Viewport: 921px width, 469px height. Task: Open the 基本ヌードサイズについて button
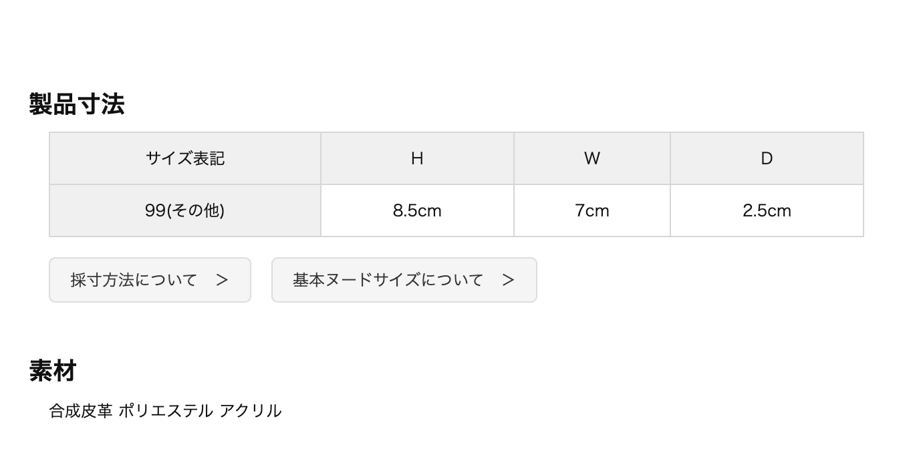pos(404,280)
